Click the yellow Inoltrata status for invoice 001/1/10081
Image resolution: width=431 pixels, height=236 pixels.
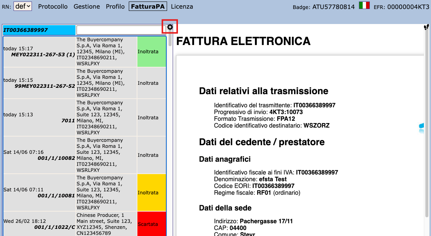pyautogui.click(x=151, y=192)
